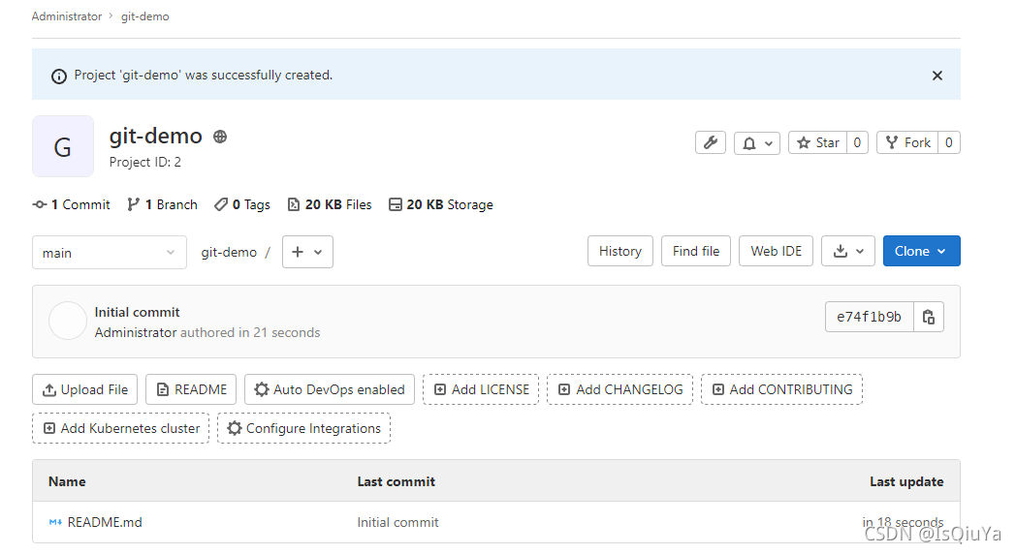
Task: Click the Upload File button
Action: (x=85, y=389)
